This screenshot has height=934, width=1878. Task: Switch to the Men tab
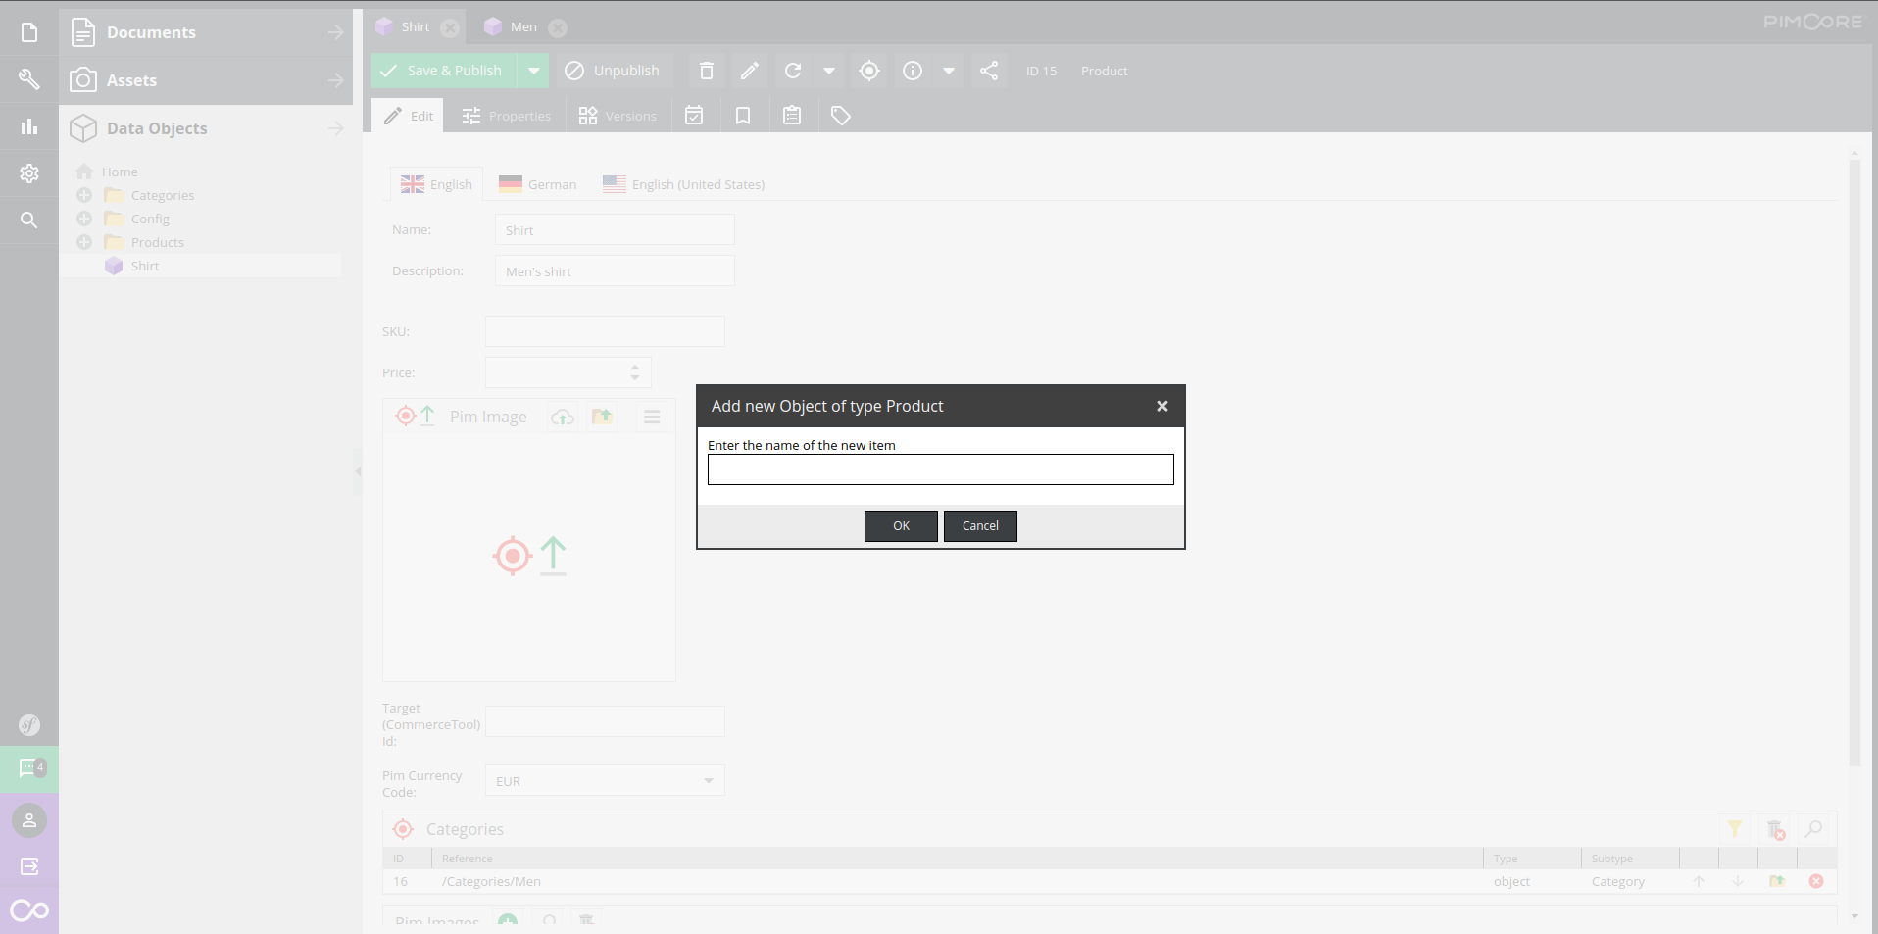click(x=523, y=27)
